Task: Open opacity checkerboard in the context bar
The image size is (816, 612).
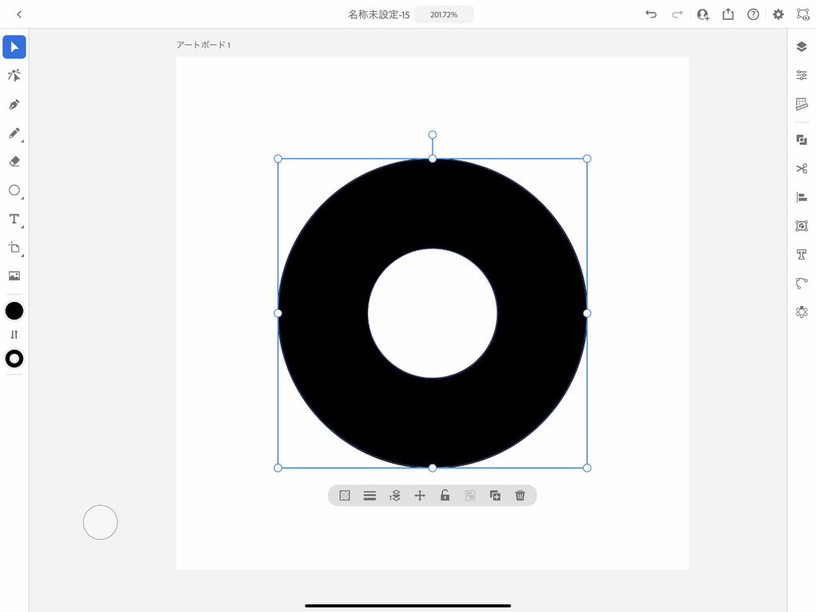Action: click(344, 496)
